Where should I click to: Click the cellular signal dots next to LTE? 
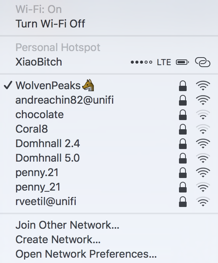point(142,62)
